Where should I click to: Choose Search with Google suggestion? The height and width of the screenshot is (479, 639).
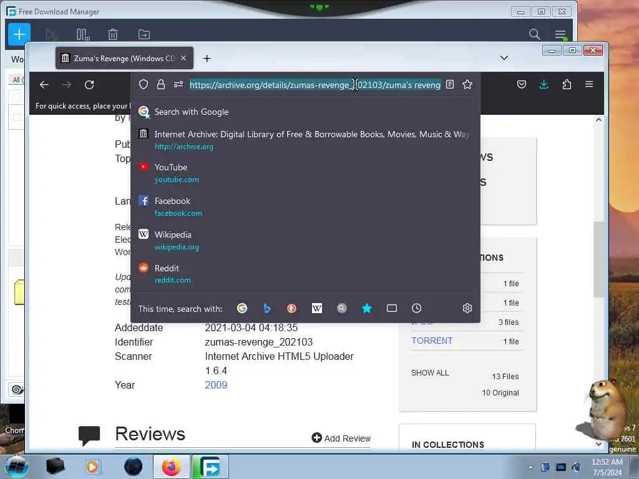click(305, 112)
